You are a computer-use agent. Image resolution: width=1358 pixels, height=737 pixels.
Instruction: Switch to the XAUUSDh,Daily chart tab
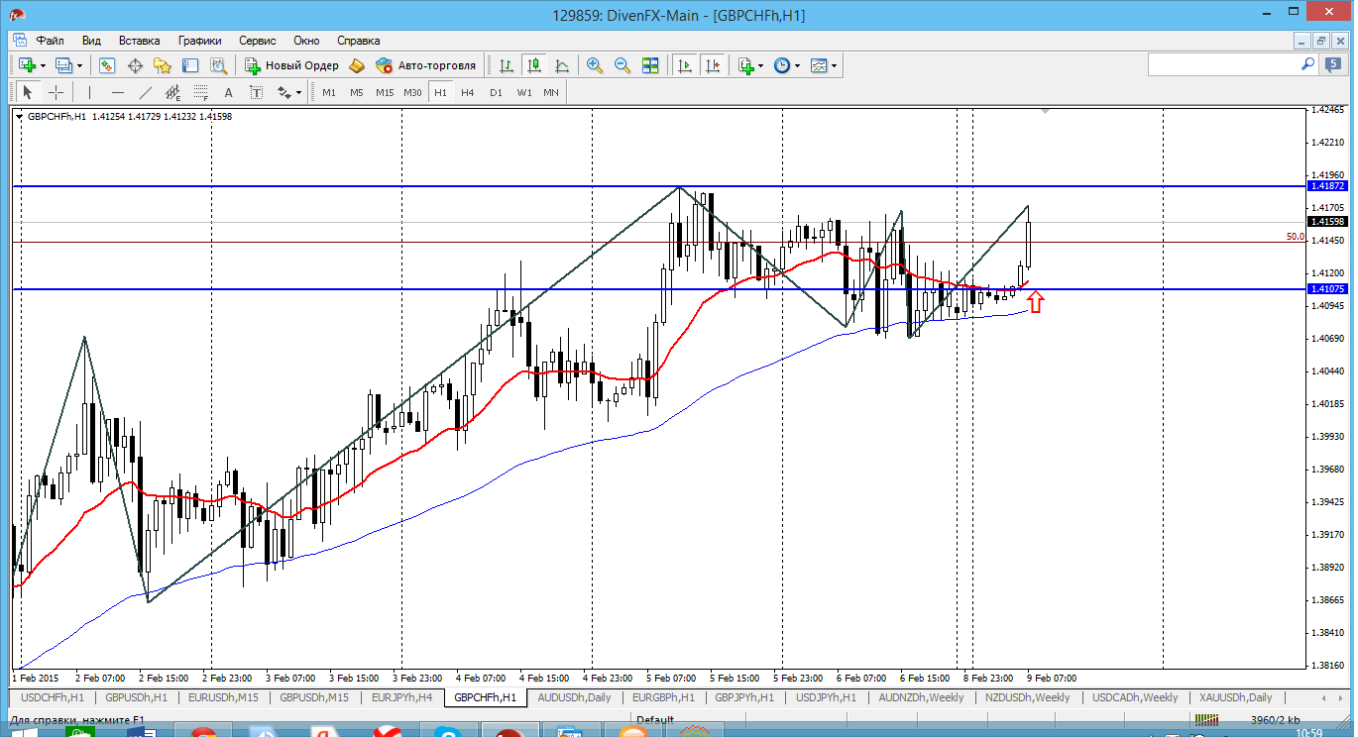[x=1235, y=697]
